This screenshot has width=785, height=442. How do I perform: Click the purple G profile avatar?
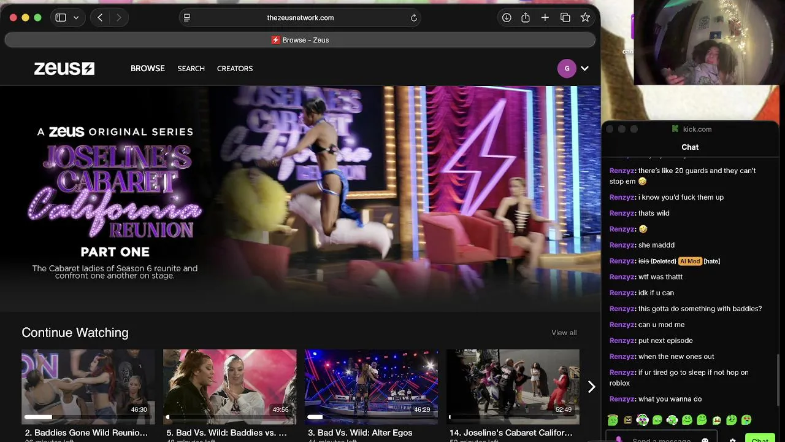[567, 68]
